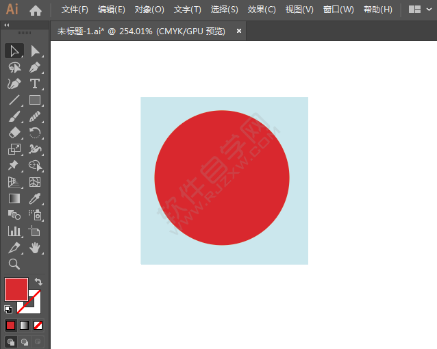The height and width of the screenshot is (349, 437).
Task: Open the 效果(C) menu
Action: [261, 10]
